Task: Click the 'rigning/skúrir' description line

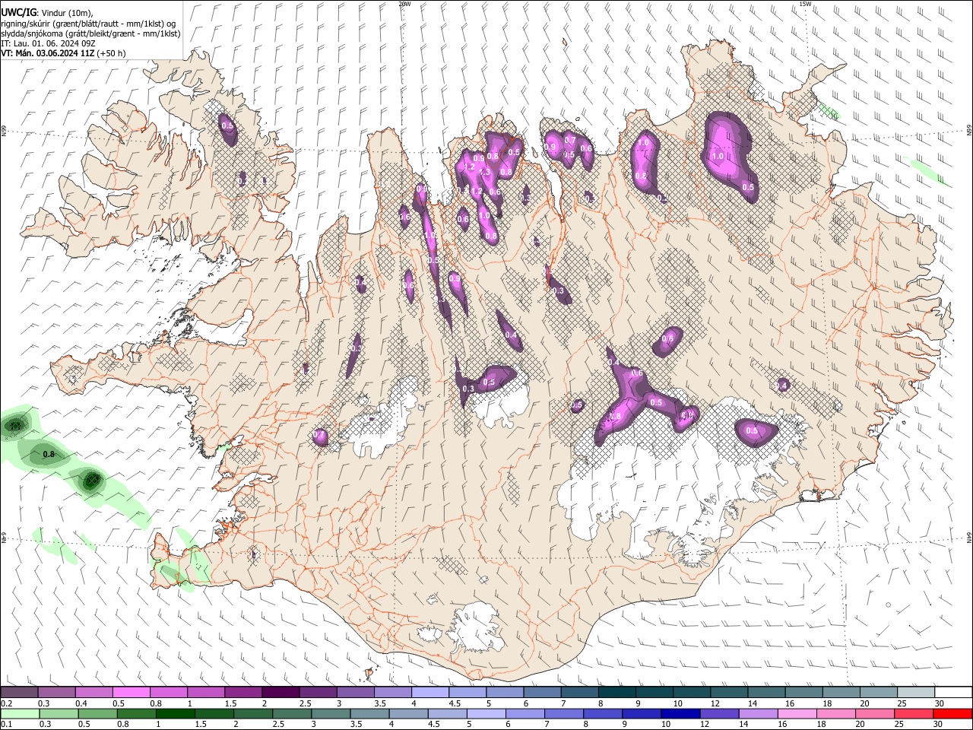Action: [89, 23]
